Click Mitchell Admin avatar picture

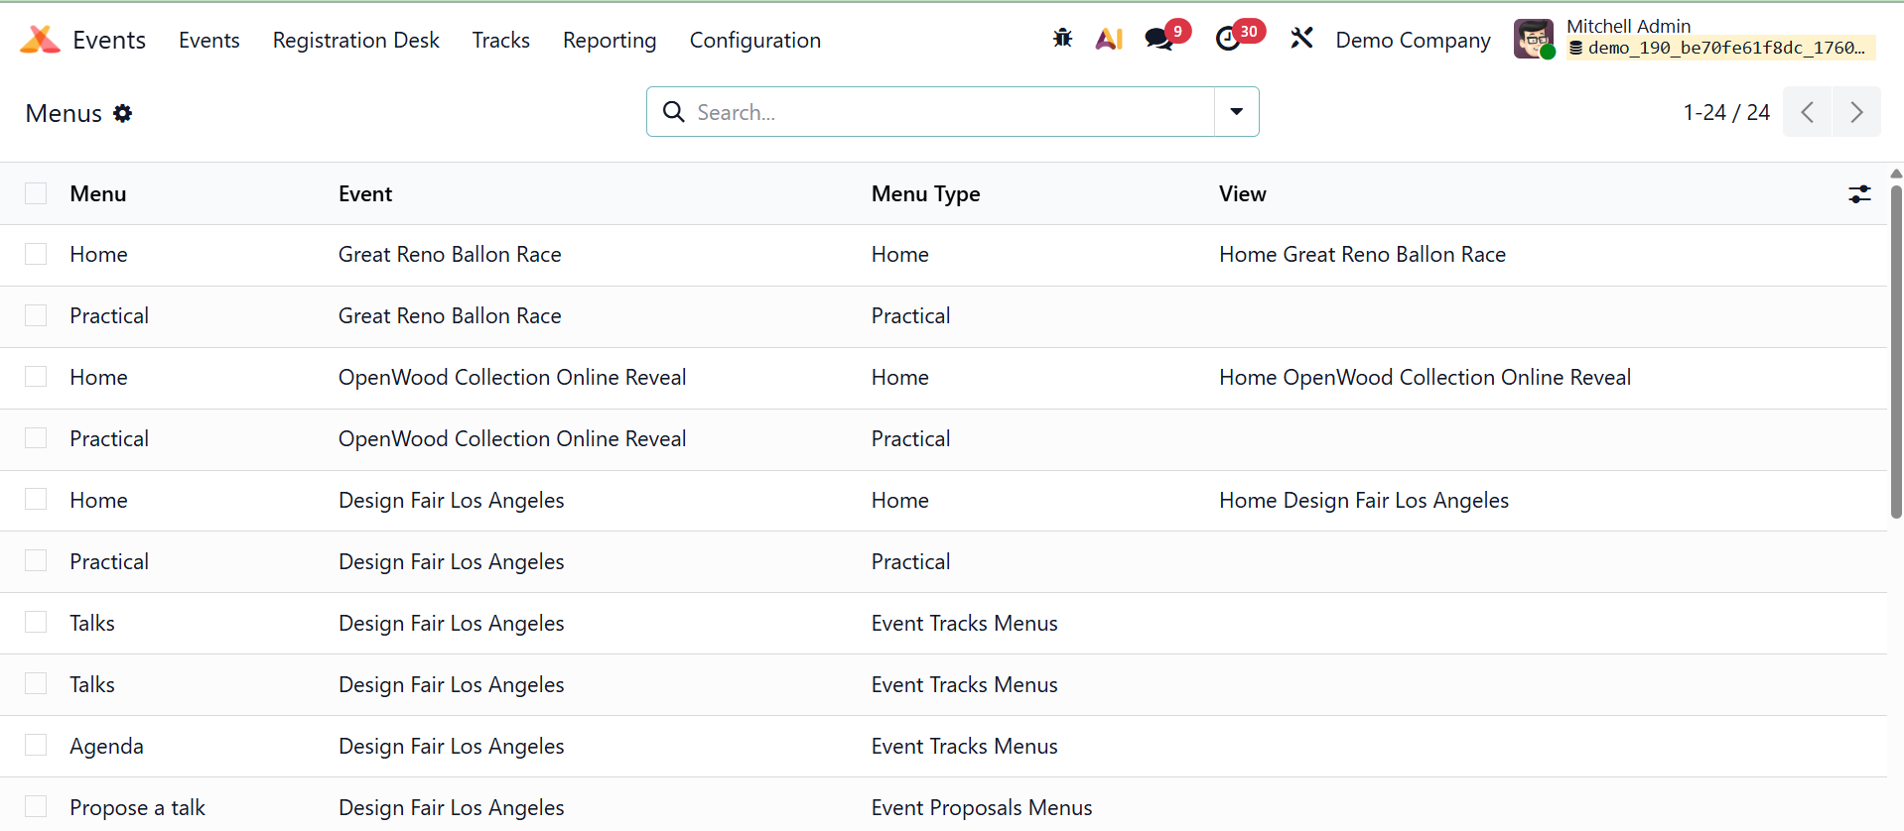[x=1533, y=40]
